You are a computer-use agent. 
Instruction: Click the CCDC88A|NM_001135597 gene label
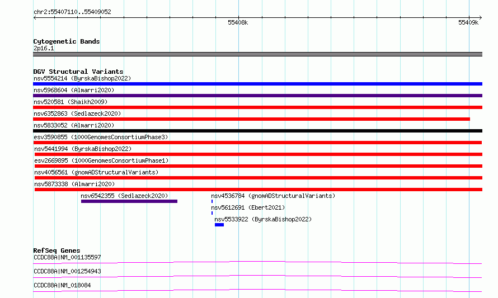coord(67,257)
